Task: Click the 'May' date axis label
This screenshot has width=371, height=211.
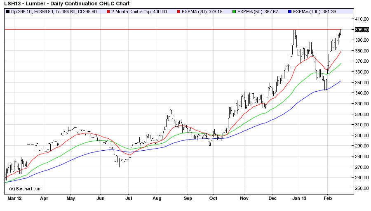Action: click(x=70, y=199)
